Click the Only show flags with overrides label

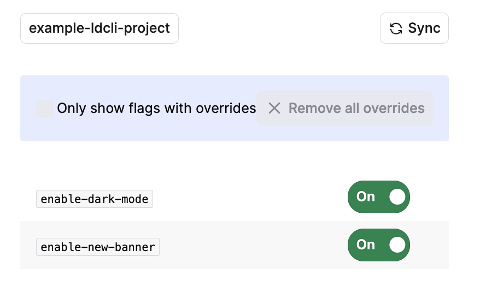click(156, 108)
